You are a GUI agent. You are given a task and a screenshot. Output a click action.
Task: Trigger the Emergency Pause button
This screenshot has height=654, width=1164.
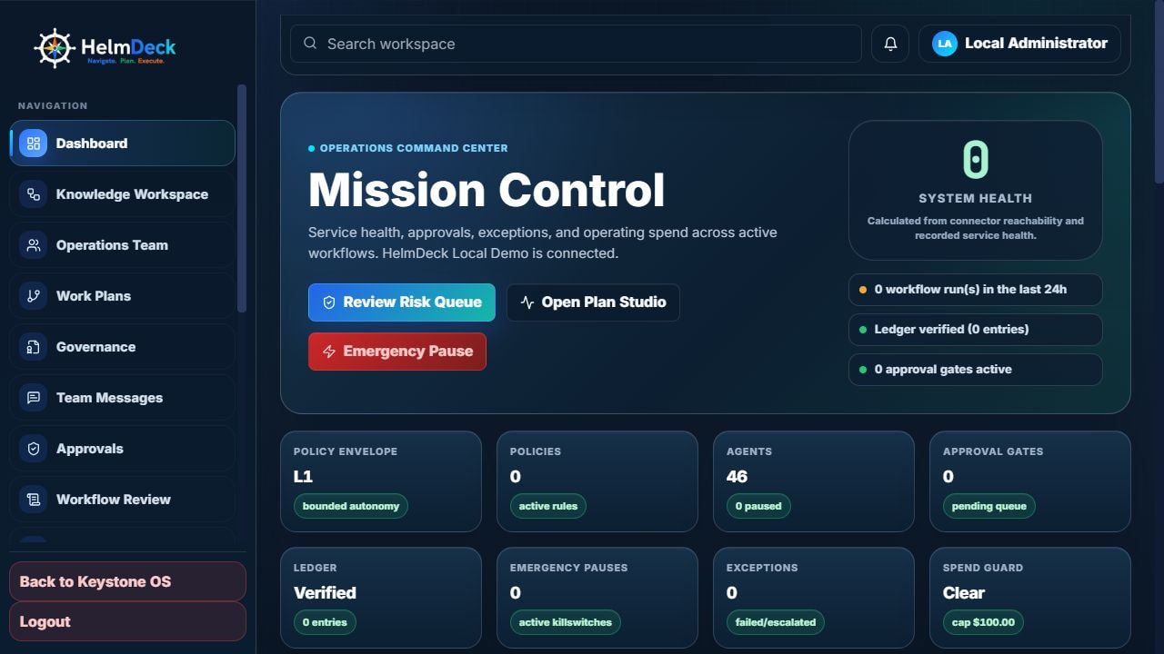tap(397, 352)
